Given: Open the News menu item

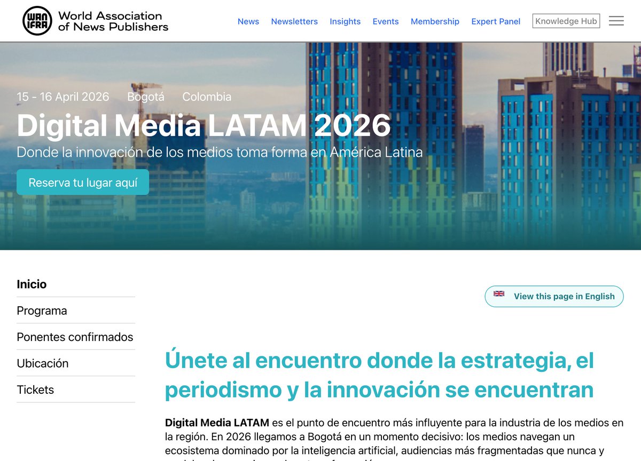Looking at the screenshot, I should click(248, 21).
